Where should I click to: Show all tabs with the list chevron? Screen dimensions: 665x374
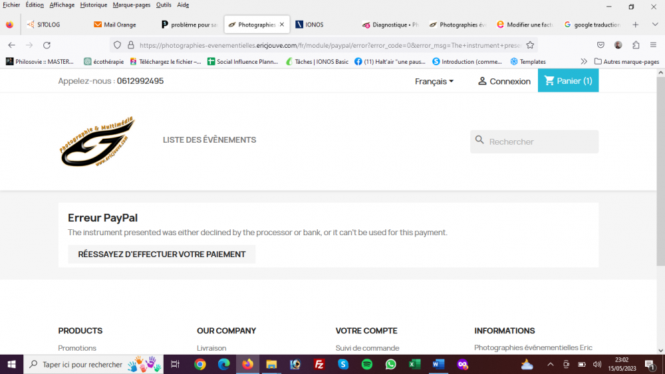pos(655,25)
